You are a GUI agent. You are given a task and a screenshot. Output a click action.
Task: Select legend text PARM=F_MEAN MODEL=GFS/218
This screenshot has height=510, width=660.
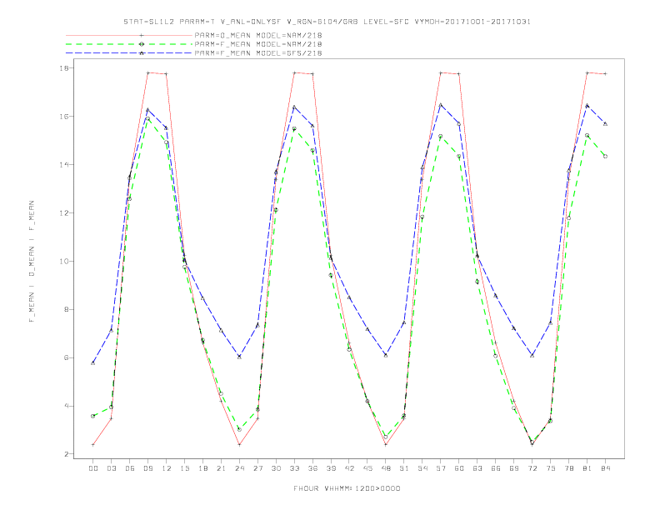coord(258,53)
